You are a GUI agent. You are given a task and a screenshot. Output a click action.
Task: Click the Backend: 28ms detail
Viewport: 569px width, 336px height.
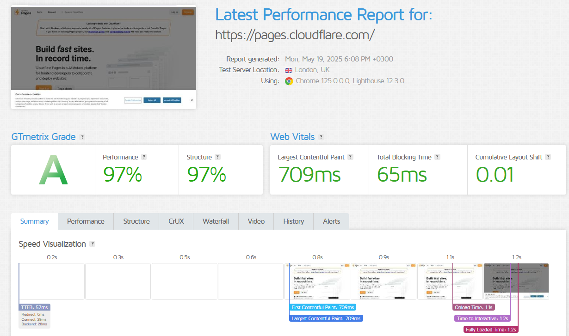(x=35, y=325)
